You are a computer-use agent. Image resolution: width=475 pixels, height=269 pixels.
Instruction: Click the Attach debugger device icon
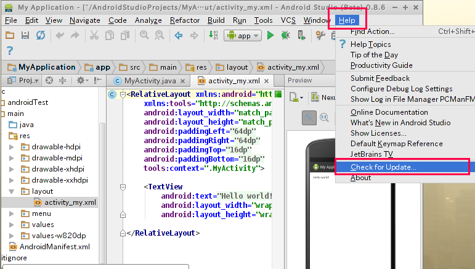point(301,36)
